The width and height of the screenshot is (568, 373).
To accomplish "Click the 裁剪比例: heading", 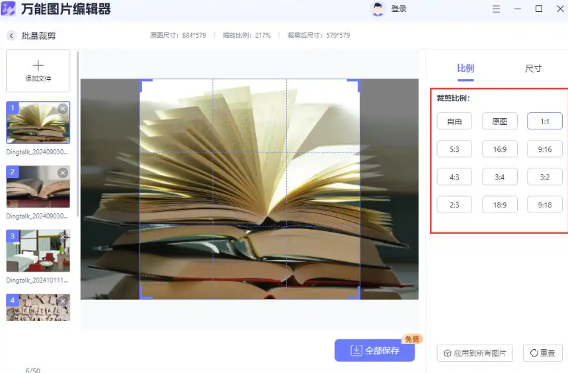I will [453, 98].
